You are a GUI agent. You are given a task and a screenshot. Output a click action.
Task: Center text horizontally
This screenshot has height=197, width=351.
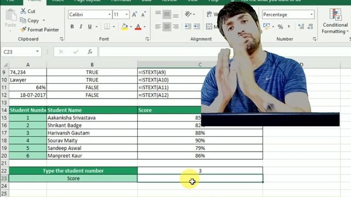tap(167, 27)
